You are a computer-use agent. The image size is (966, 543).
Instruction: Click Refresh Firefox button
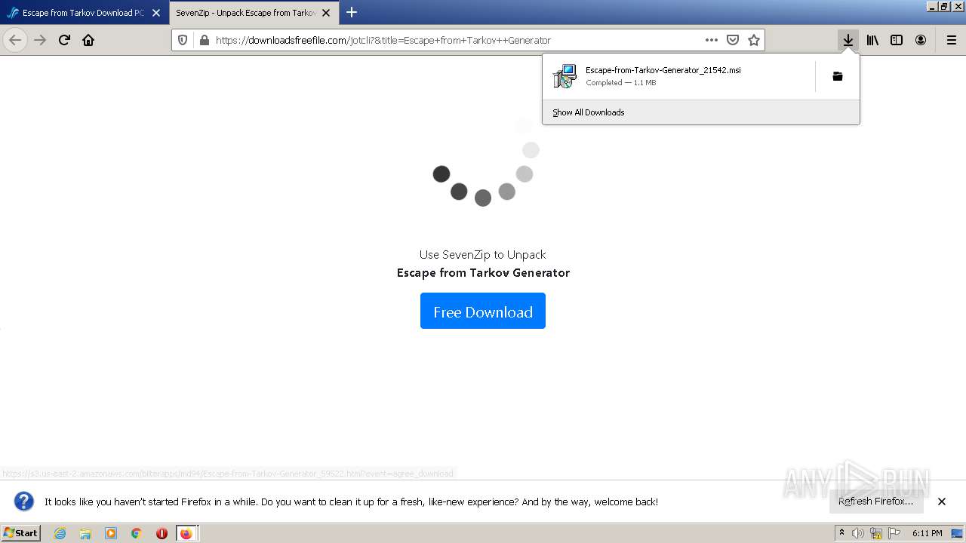pos(875,502)
